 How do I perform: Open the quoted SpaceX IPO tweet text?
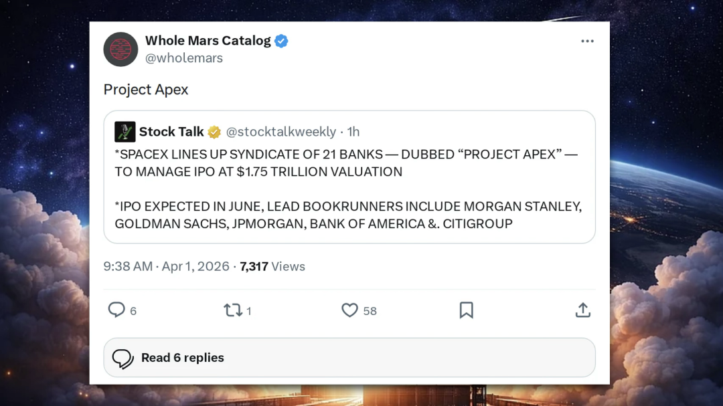pos(348,189)
